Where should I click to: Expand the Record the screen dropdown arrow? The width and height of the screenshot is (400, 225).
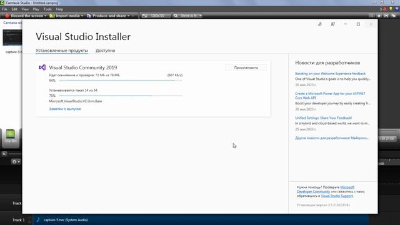pos(46,16)
